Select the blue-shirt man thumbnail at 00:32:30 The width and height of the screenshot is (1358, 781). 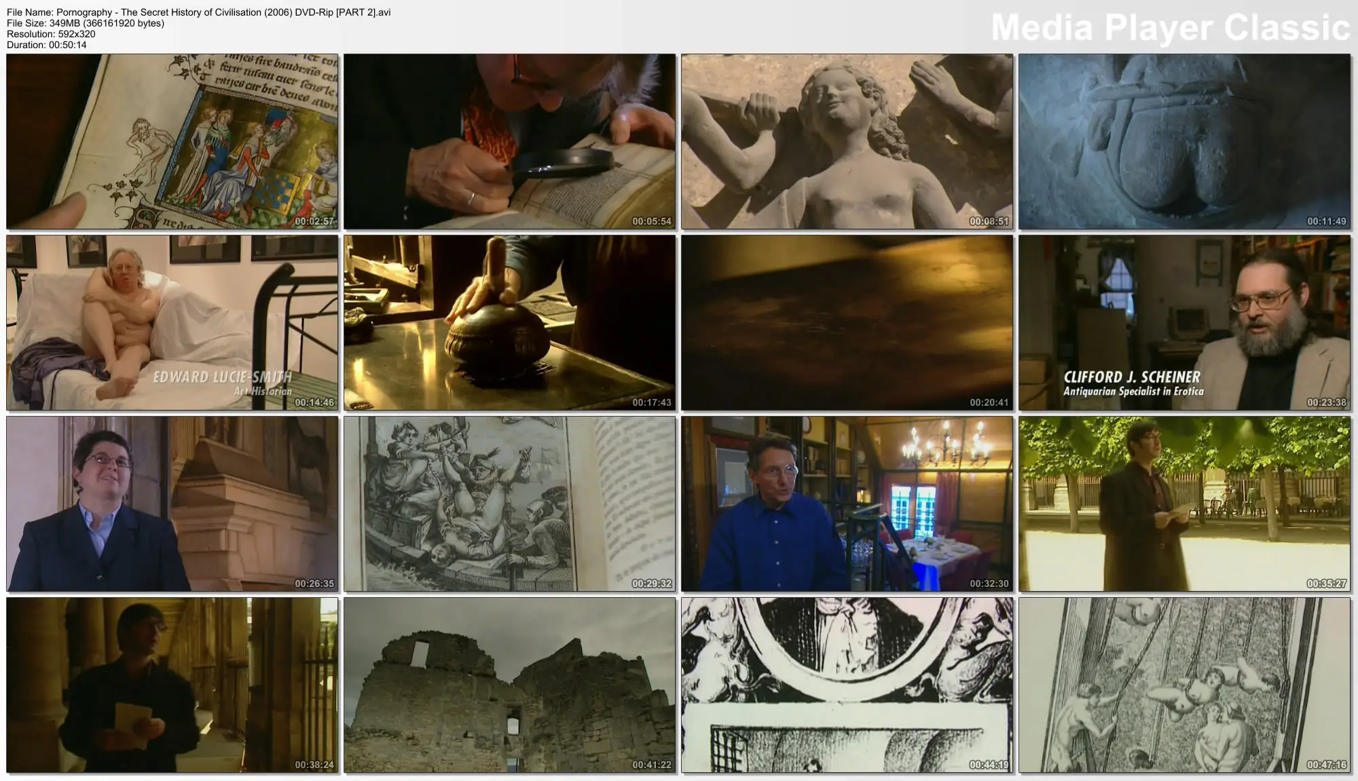(x=847, y=503)
